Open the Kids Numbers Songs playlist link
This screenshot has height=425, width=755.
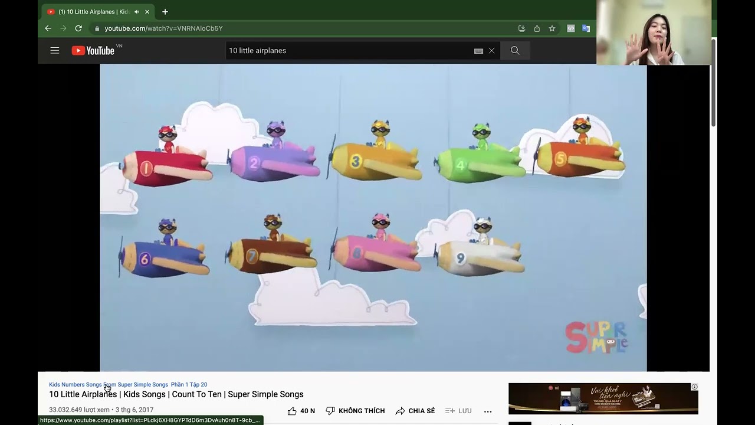tap(109, 385)
